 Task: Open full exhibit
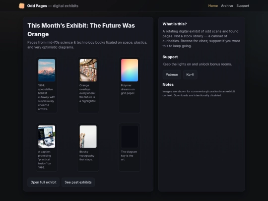[43, 182]
